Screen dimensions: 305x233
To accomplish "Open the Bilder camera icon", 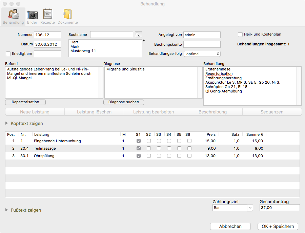I will point(32,15).
